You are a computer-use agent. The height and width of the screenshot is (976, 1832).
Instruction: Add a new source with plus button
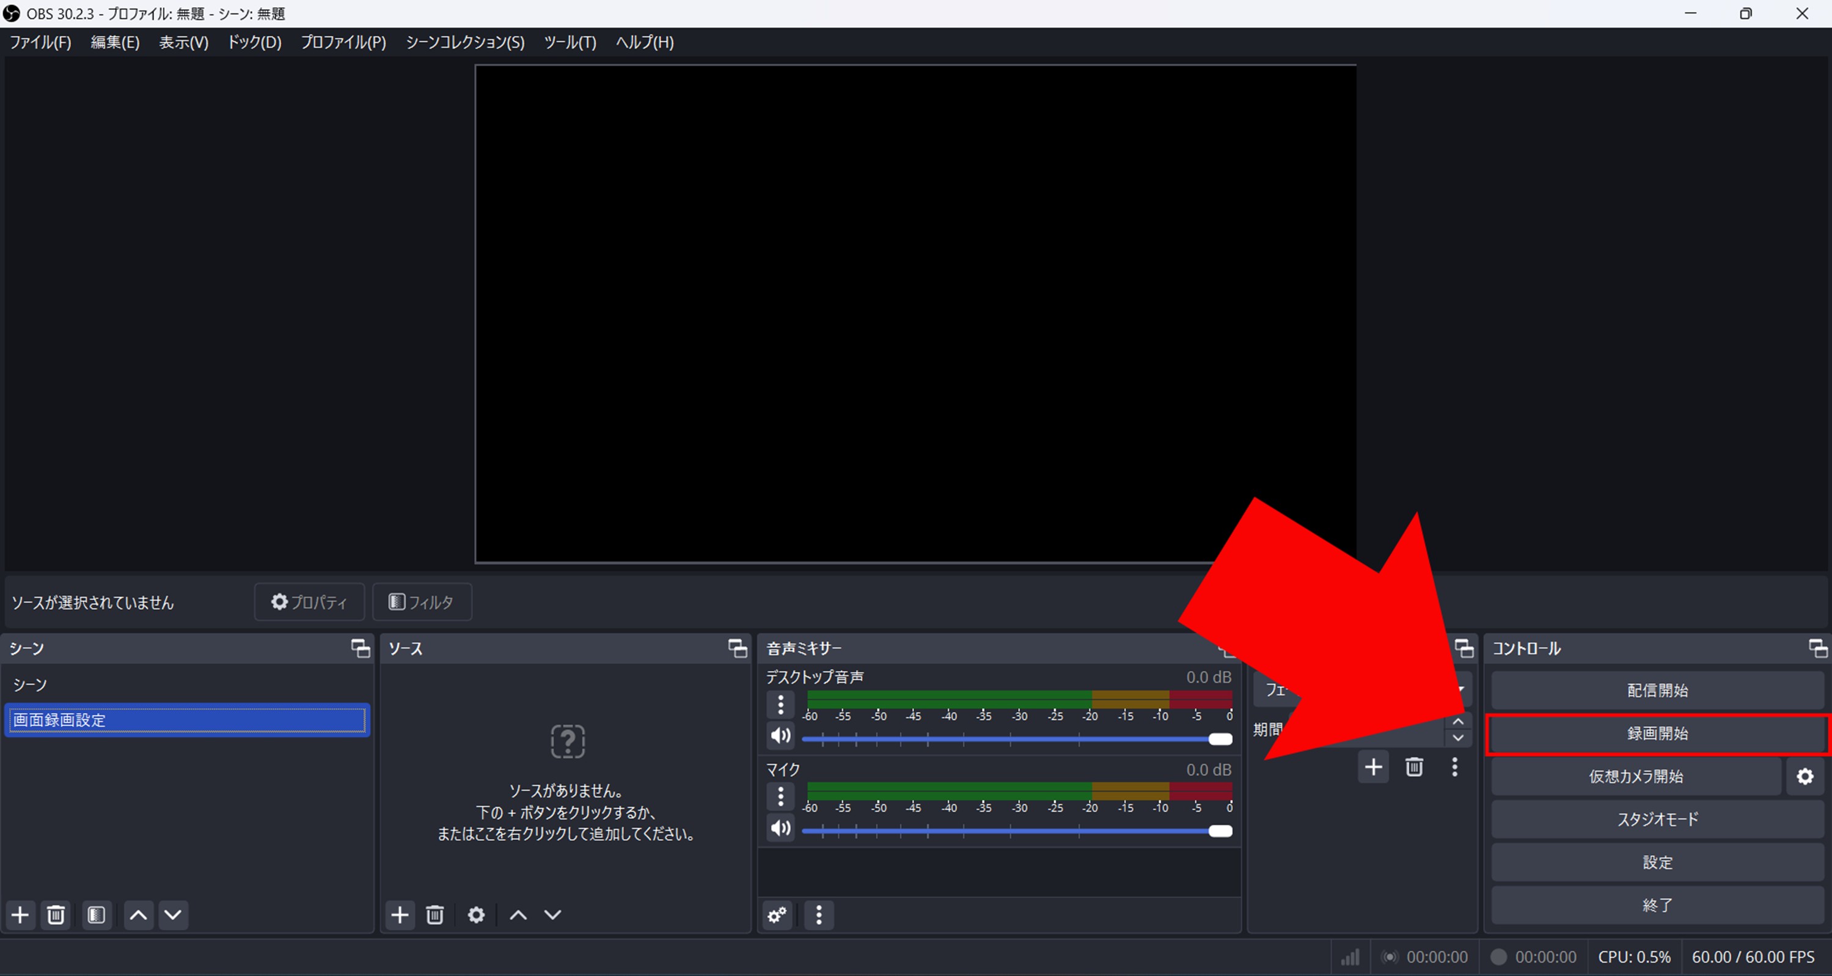(400, 915)
